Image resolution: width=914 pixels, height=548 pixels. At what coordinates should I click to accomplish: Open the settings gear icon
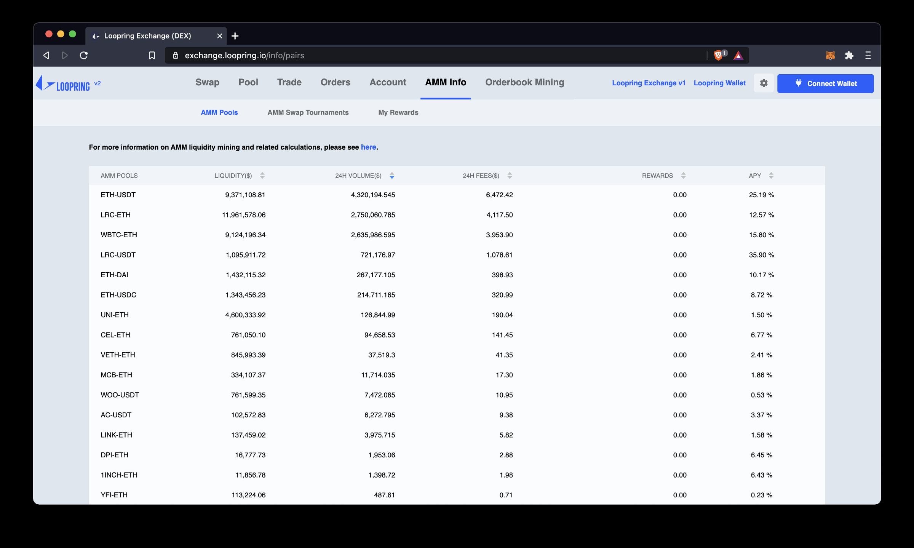point(763,83)
